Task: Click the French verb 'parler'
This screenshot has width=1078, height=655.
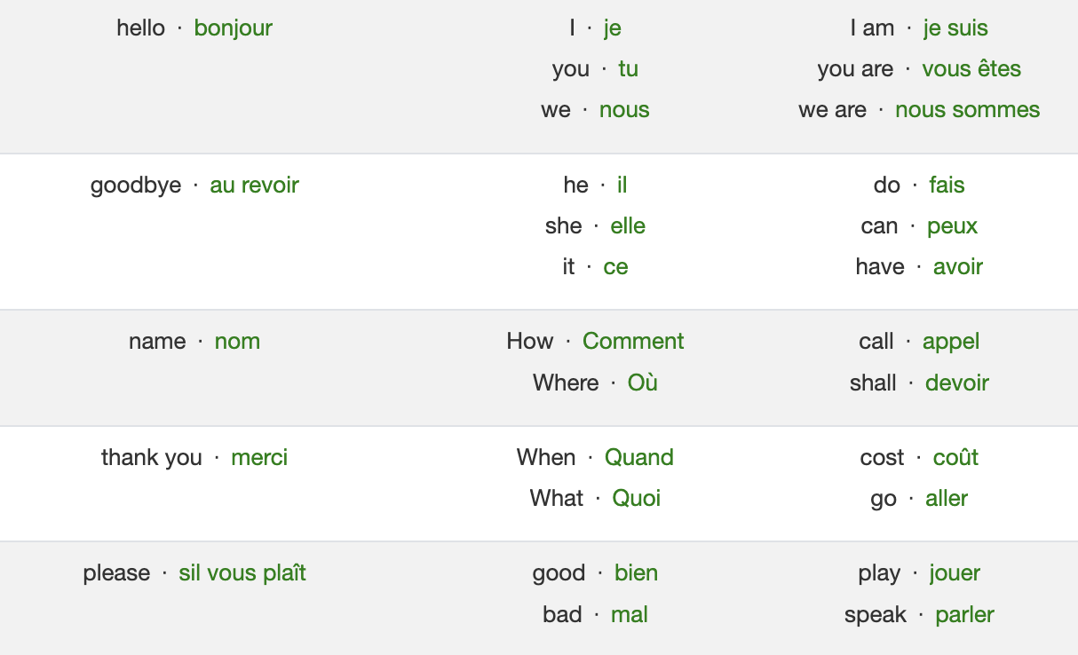Action: [964, 615]
